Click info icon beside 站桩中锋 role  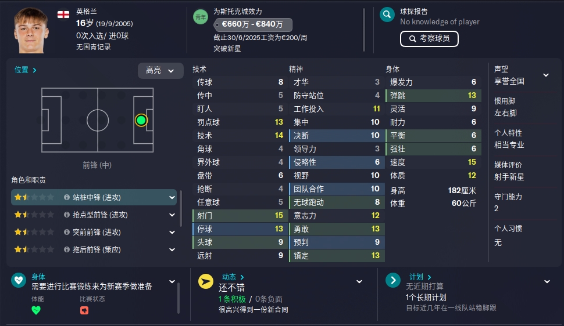[67, 197]
